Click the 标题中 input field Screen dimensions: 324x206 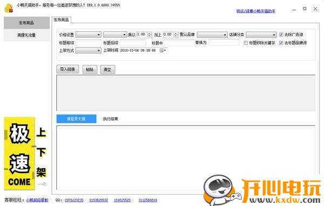(179, 43)
